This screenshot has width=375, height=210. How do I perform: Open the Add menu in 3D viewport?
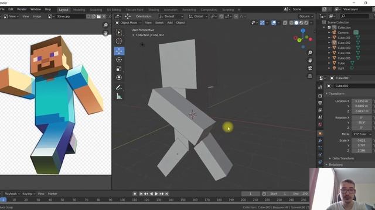click(170, 23)
